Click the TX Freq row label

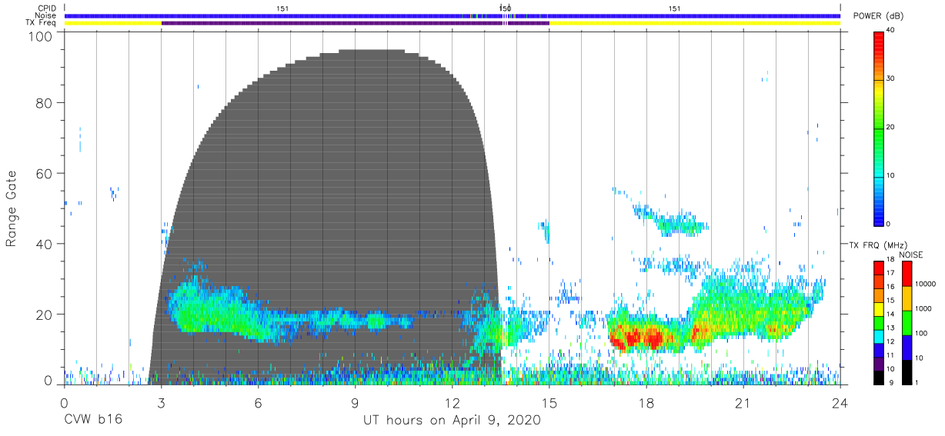tap(42, 23)
